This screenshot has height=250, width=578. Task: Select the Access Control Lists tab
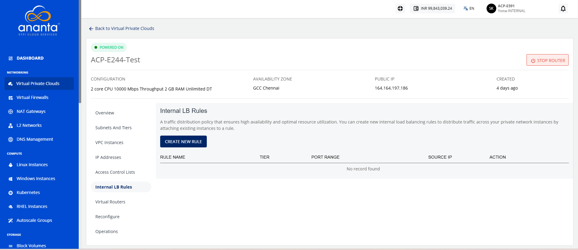[115, 172]
